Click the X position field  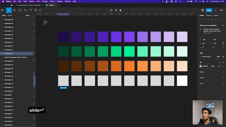204,40
